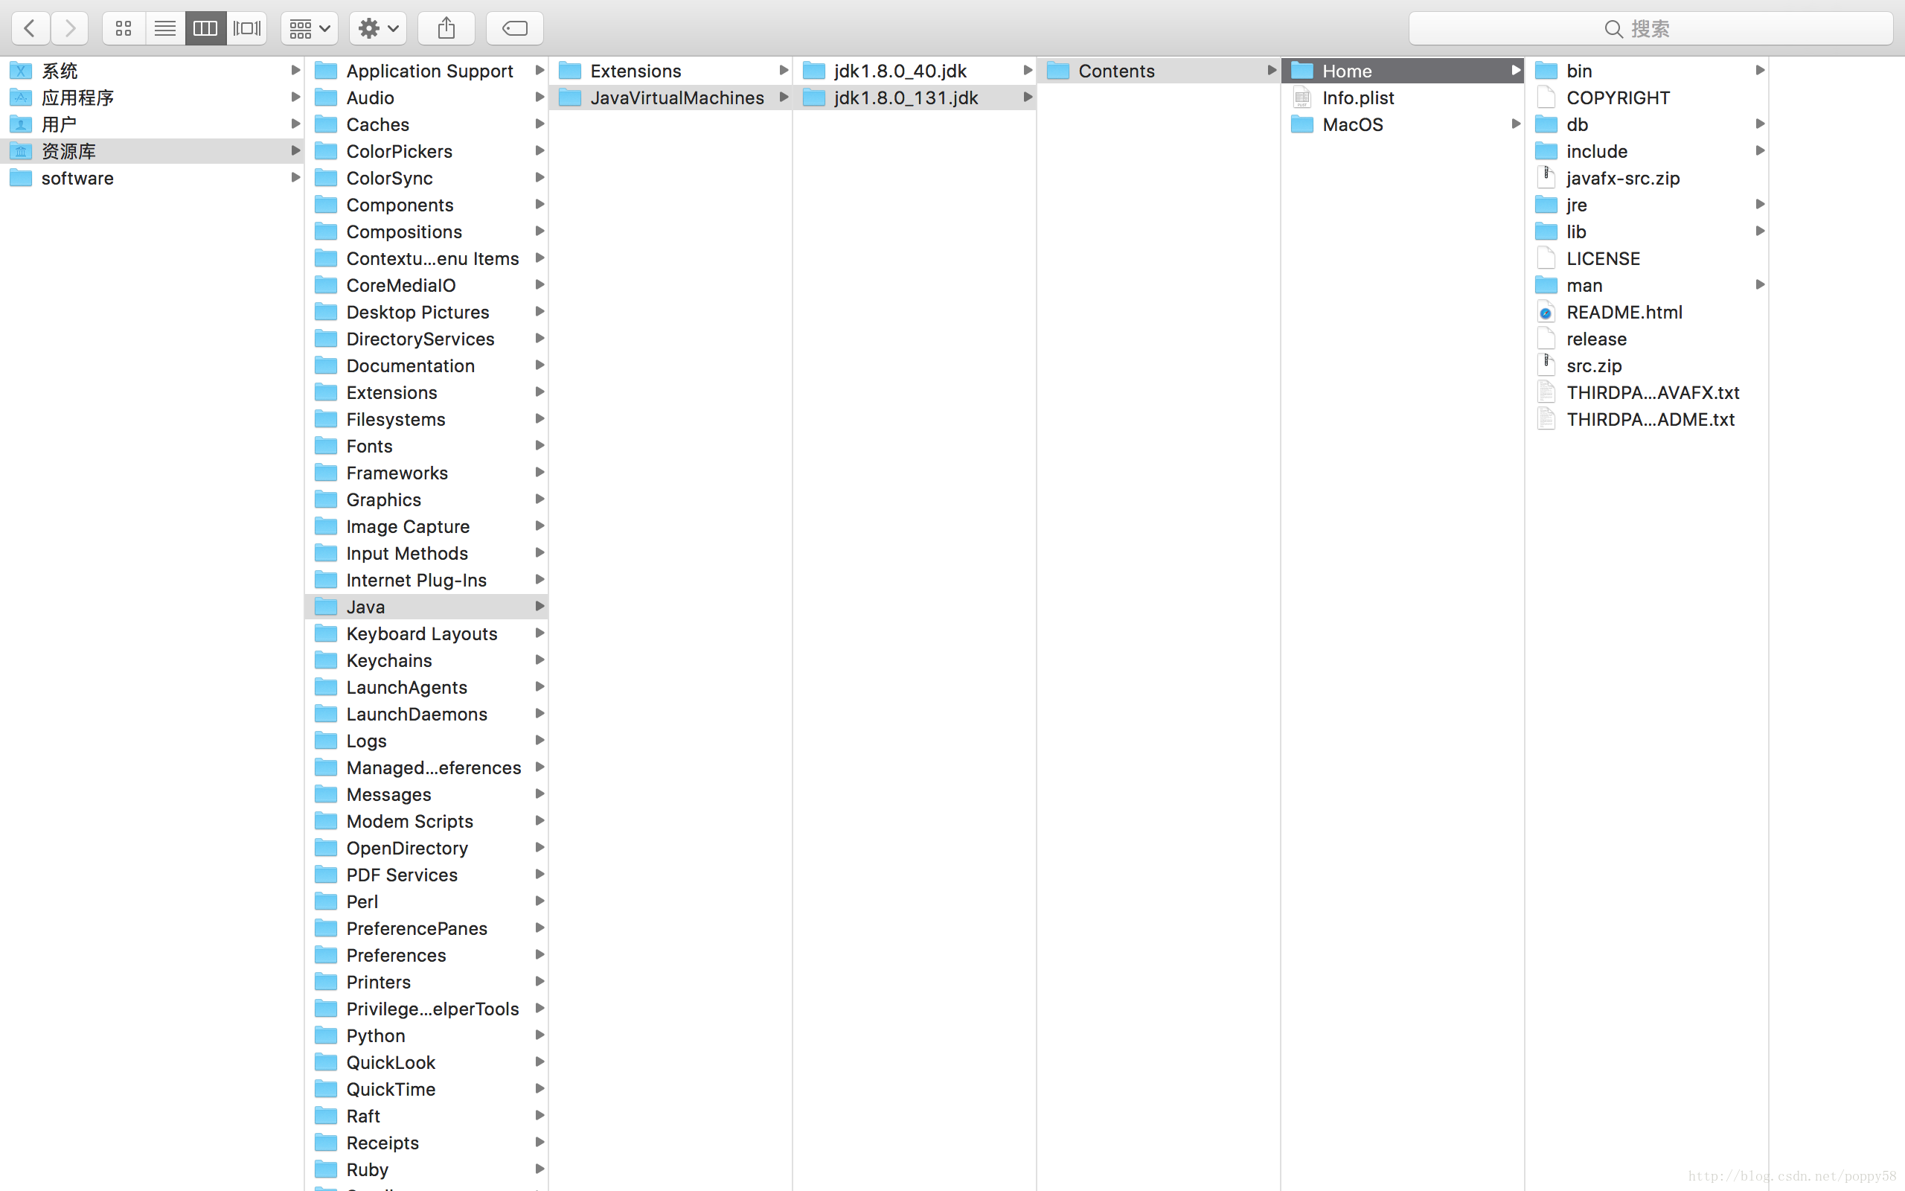Click the src.zip archive icon
The height and width of the screenshot is (1191, 1905).
tap(1546, 365)
